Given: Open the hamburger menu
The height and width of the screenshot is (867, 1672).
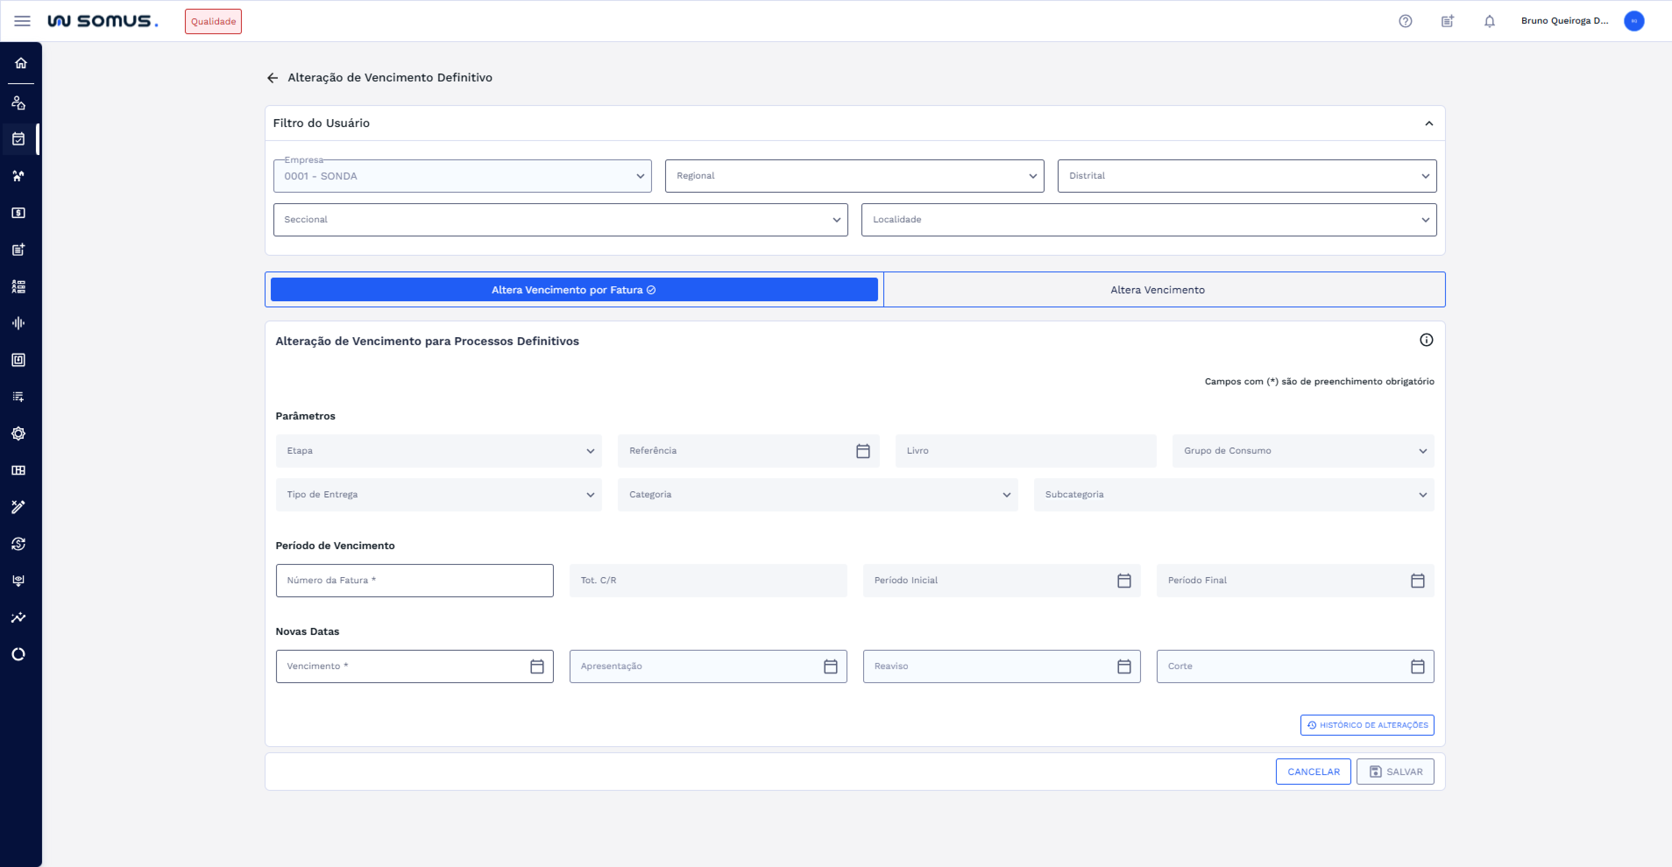Looking at the screenshot, I should coord(22,21).
